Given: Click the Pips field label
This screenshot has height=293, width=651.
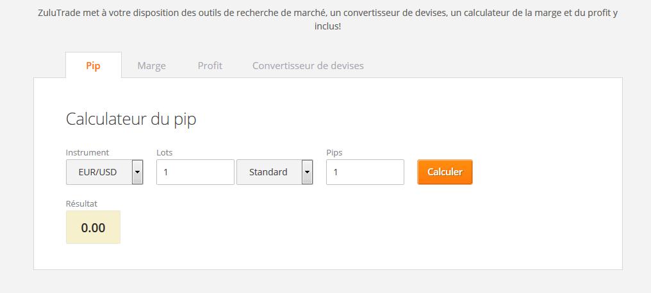Looking at the screenshot, I should (334, 152).
